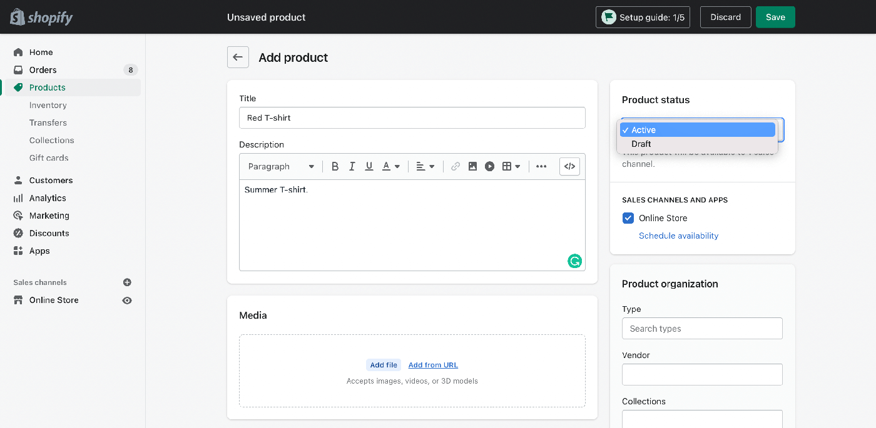Click the Title field with Red T-shirt

click(x=412, y=117)
